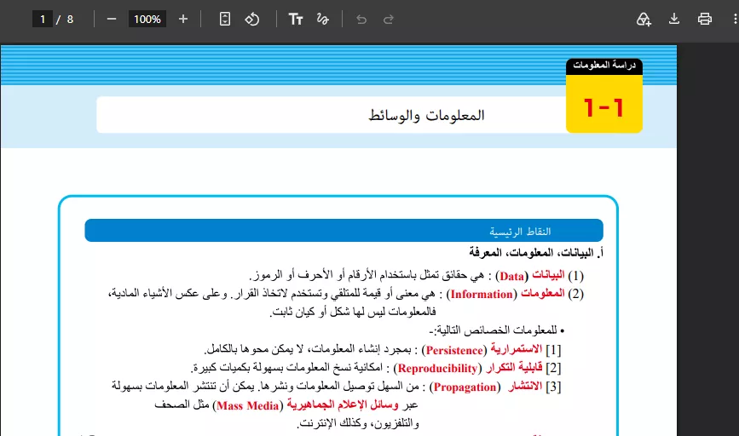This screenshot has height=436, width=739.
Task: Click the red term البيانات
Action: tap(548, 275)
